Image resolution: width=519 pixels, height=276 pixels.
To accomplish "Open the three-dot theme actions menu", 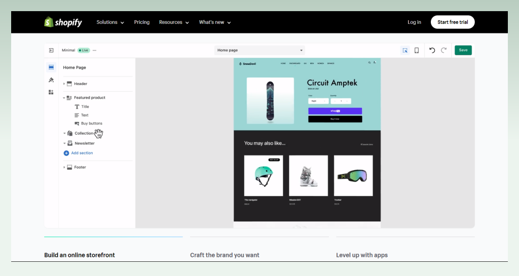I will [x=95, y=50].
